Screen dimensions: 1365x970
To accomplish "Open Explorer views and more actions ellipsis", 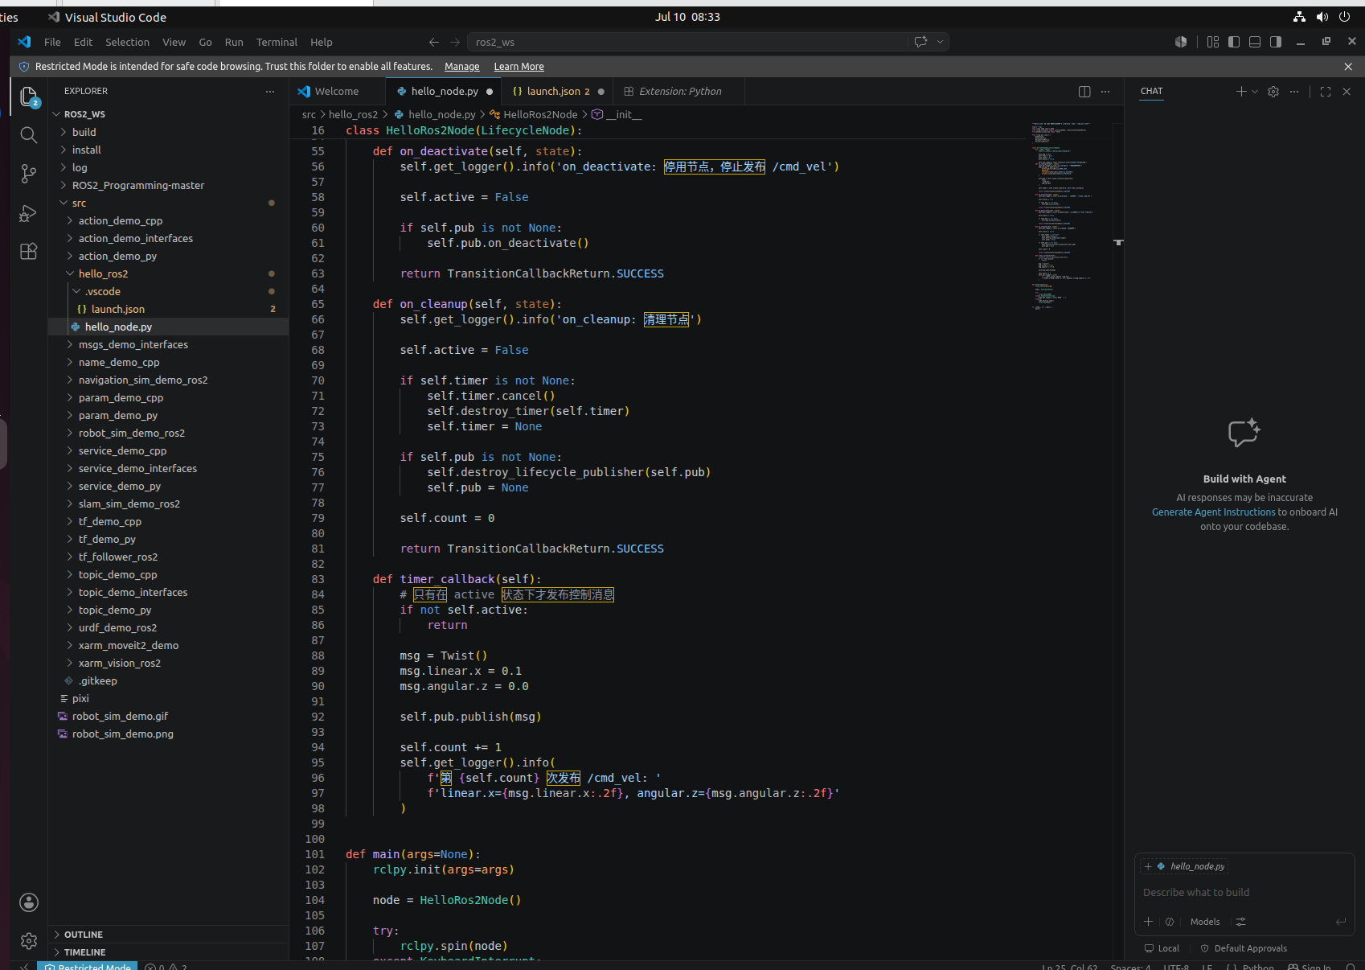I will pos(270,92).
